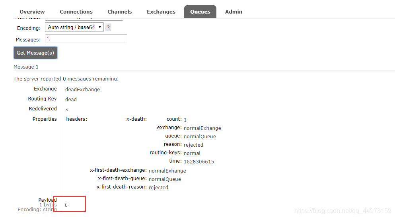The image size is (395, 218).
Task: Click the deadExchange exchange value
Action: pos(82,90)
